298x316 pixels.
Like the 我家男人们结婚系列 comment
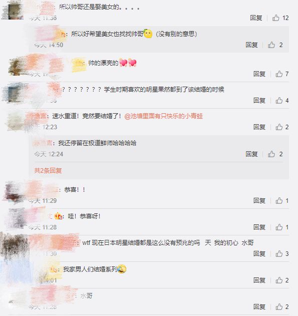pos(279,280)
